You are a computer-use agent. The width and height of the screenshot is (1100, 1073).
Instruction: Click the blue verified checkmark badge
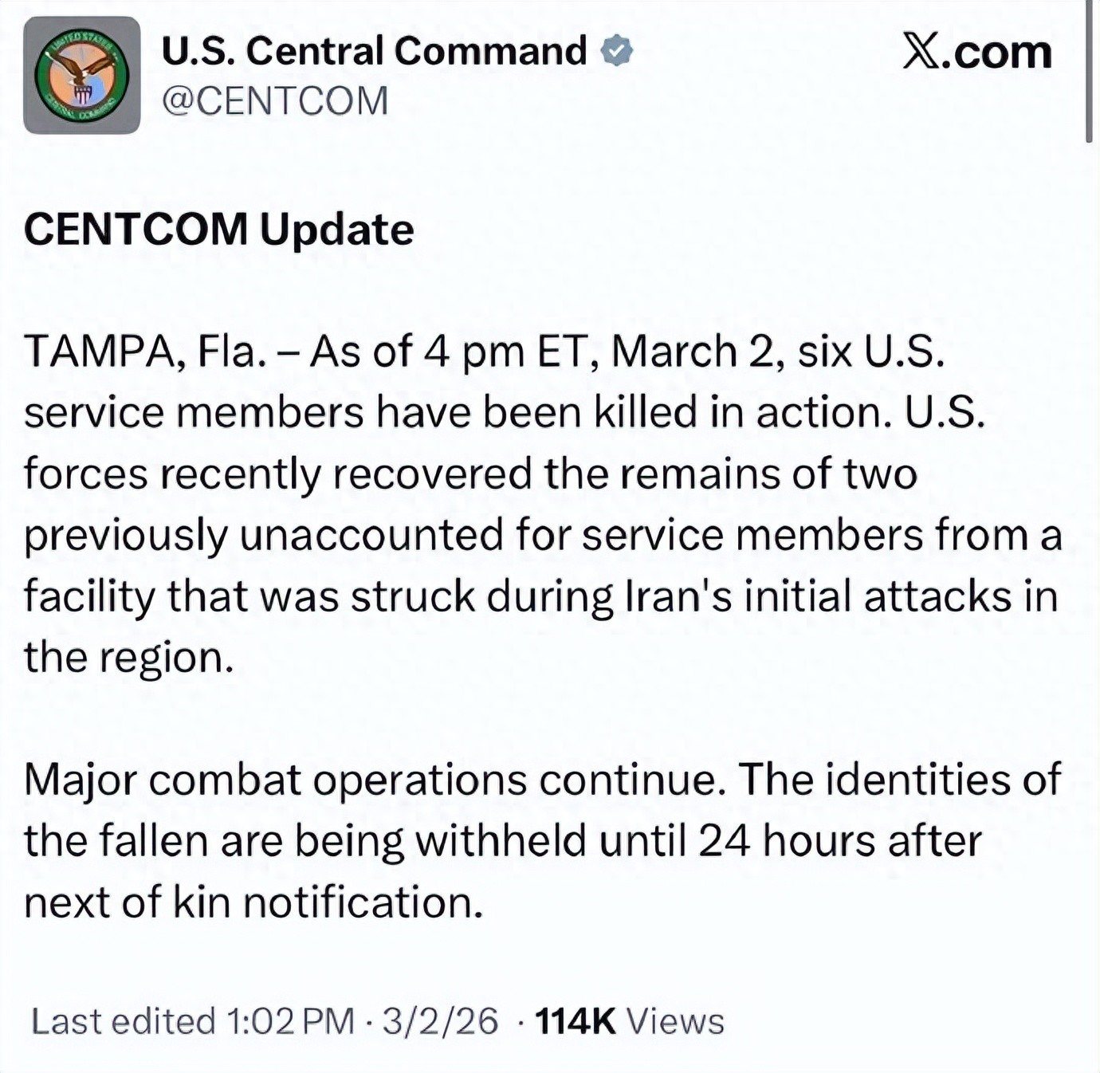[615, 51]
